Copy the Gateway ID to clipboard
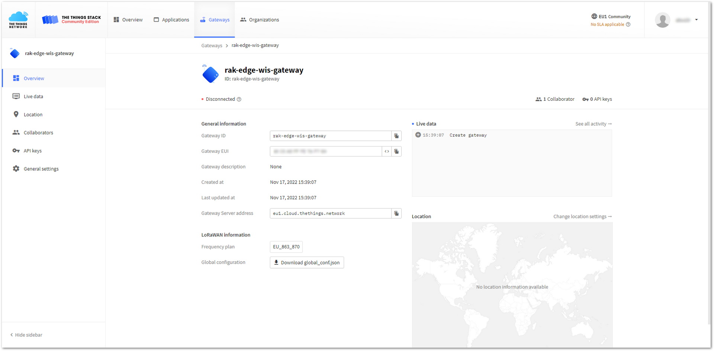Image resolution: width=714 pixels, height=351 pixels. [x=396, y=136]
